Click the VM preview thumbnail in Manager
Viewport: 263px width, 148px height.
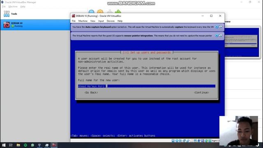click(x=242, y=42)
